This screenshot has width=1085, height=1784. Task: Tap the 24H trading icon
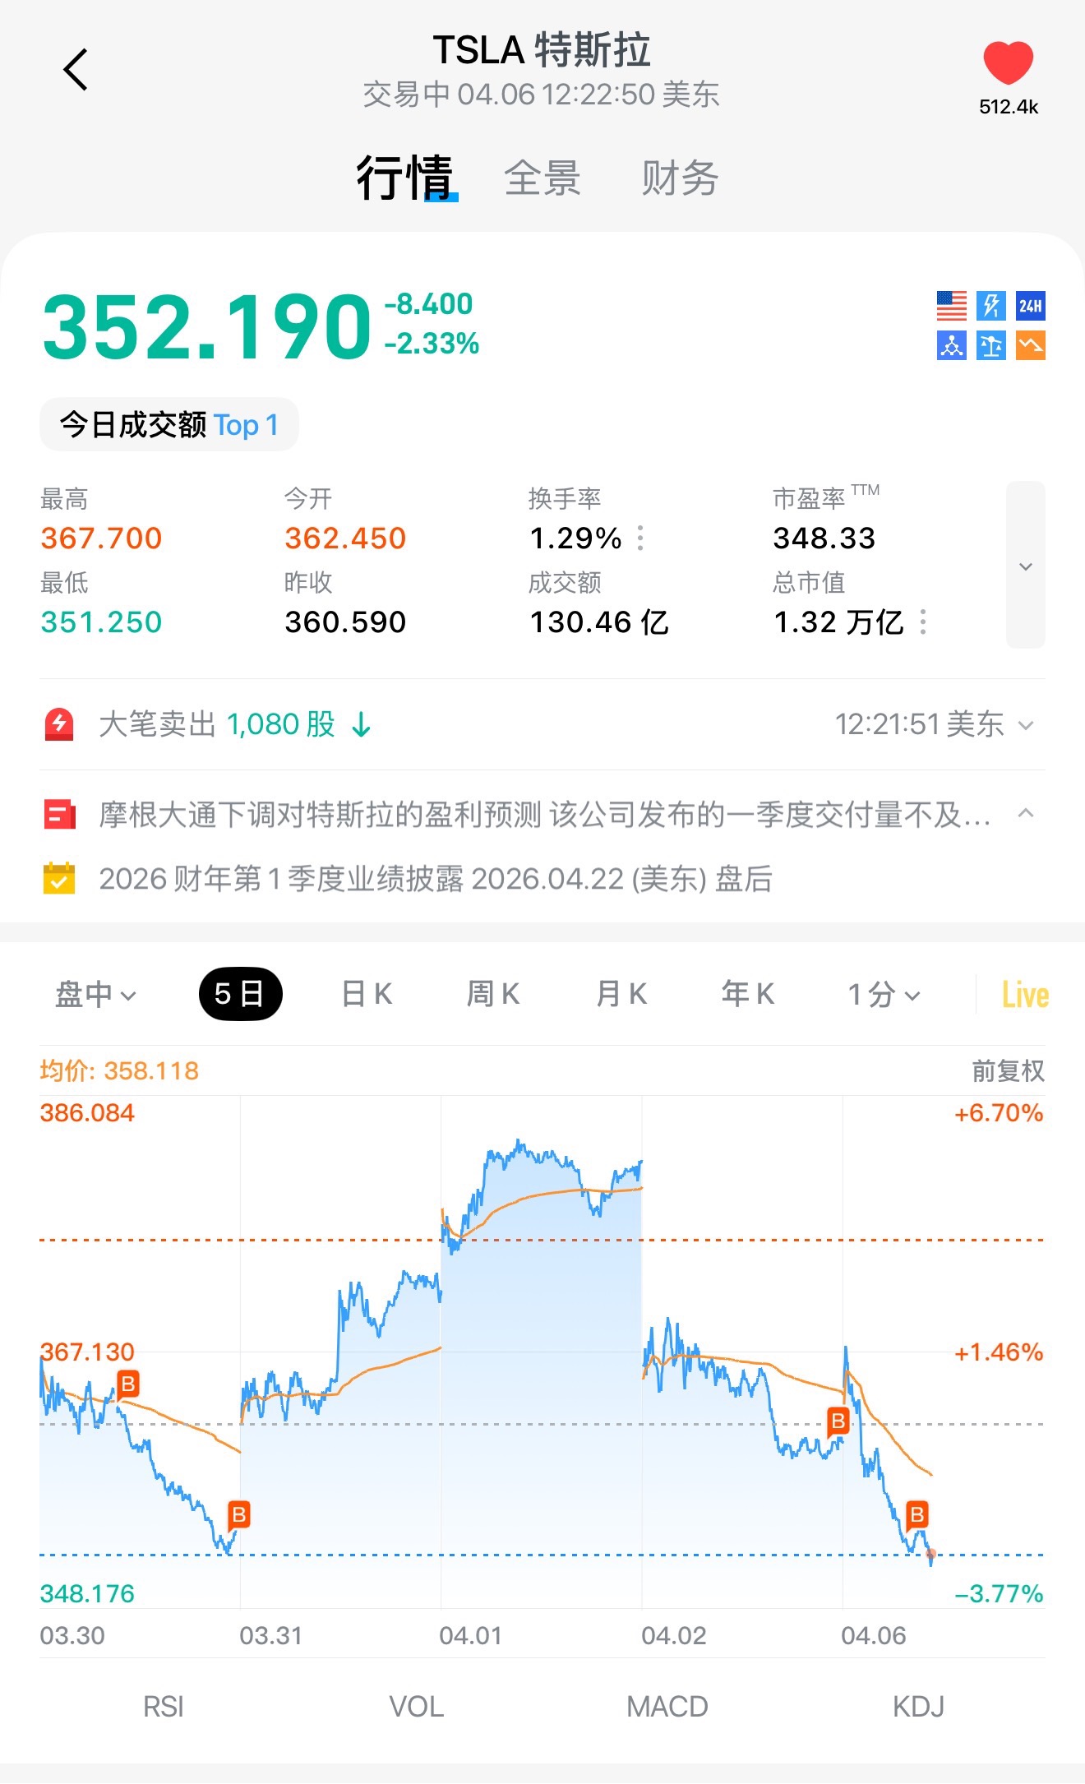pyautogui.click(x=1031, y=306)
